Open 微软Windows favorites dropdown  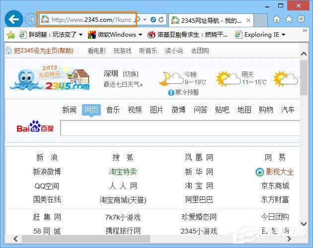115,35
